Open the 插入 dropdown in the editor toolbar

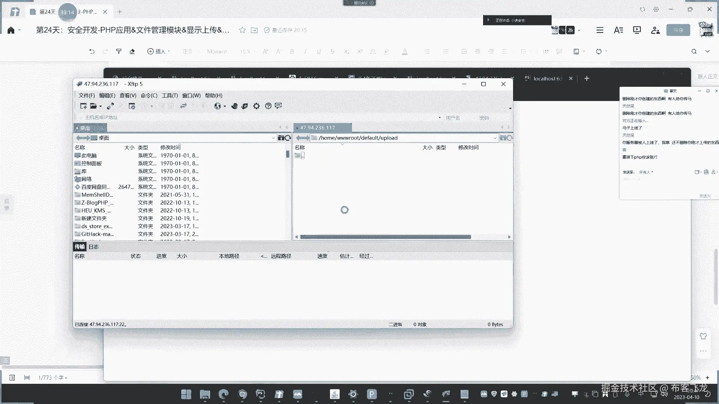point(159,51)
